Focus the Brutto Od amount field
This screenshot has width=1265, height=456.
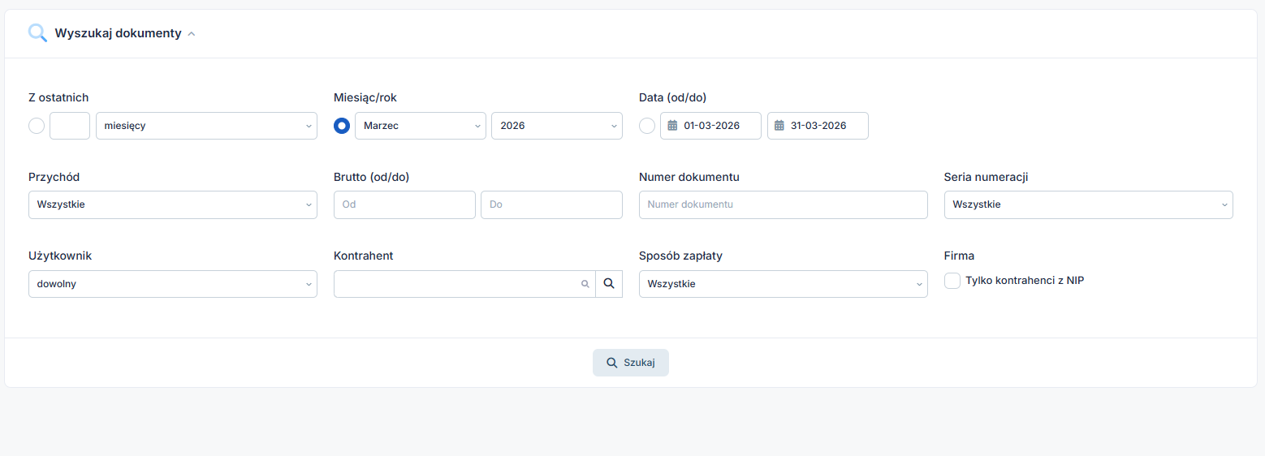coord(404,204)
